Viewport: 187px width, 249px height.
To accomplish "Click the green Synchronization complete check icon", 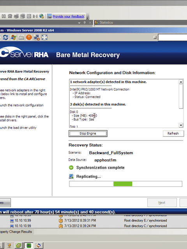I will click(x=71, y=167).
